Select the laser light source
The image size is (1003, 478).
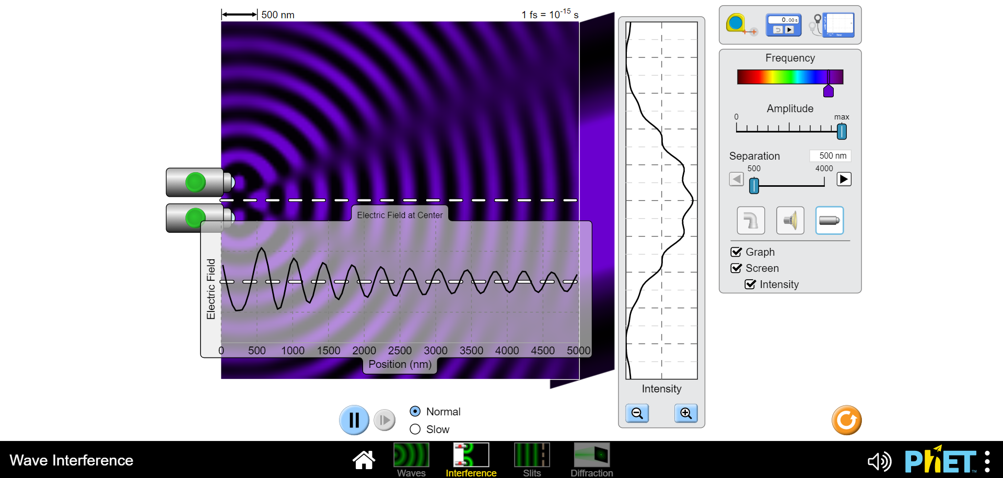click(829, 220)
